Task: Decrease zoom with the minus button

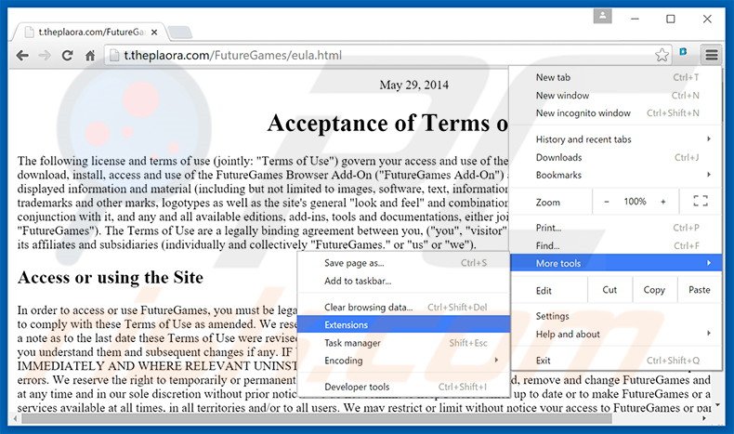Action: 607,202
